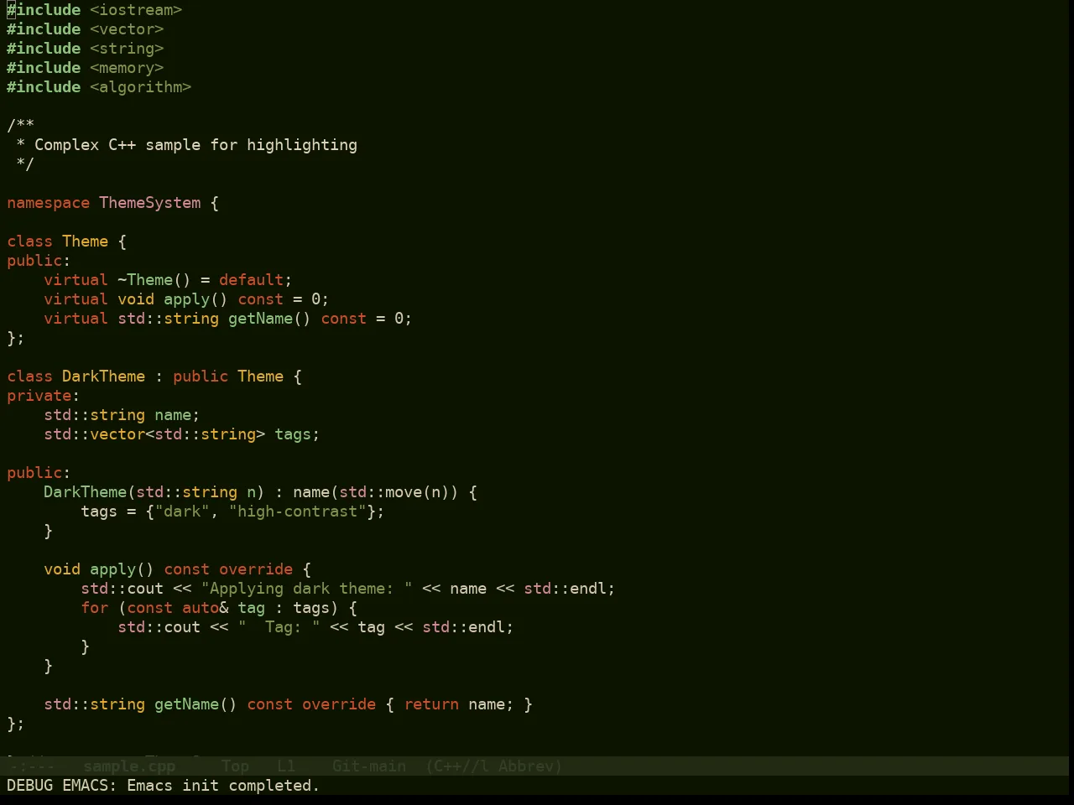Click the sample.cpp buffer name in mode line
Viewport: 1074px width, 805px height.
click(129, 766)
